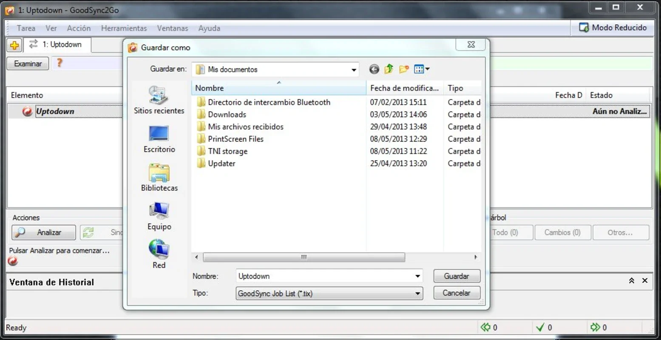Close the Guardar como dialog
The image size is (661, 340).
471,45
